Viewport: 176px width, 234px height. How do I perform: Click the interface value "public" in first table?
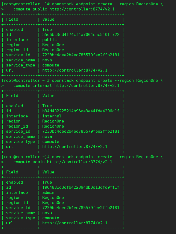point(49,40)
